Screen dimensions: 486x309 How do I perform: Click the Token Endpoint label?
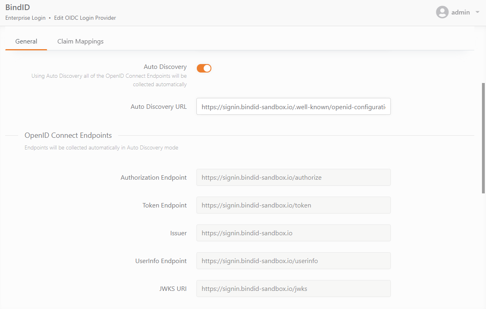165,205
